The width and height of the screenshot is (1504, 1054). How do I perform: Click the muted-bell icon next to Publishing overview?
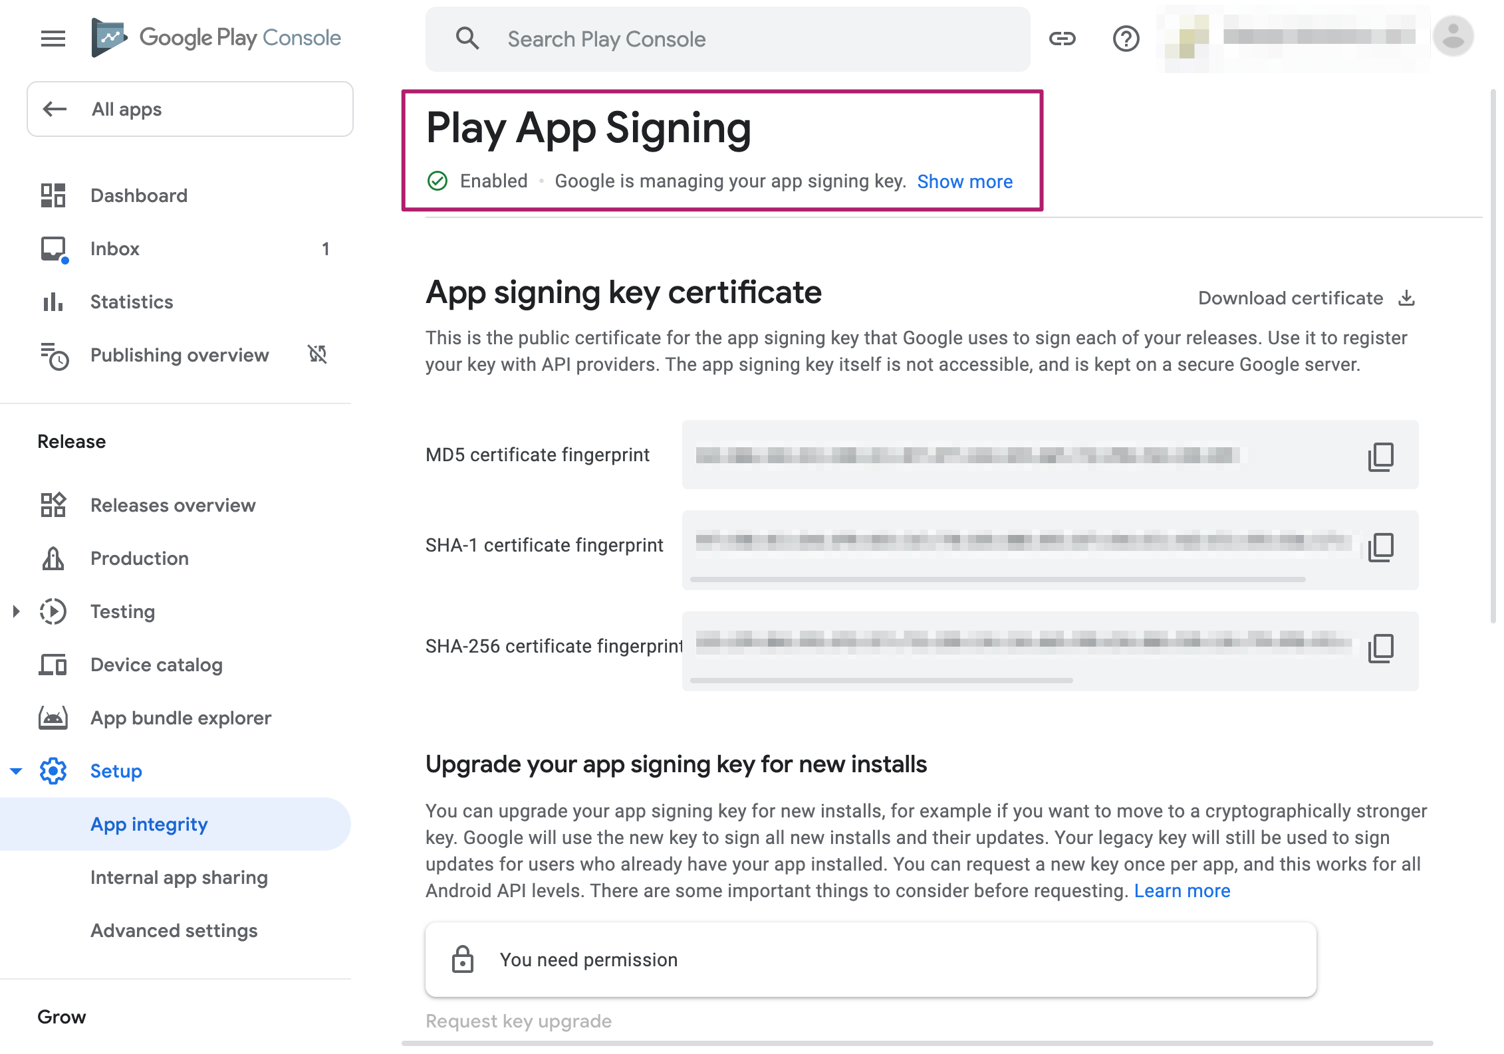318,355
